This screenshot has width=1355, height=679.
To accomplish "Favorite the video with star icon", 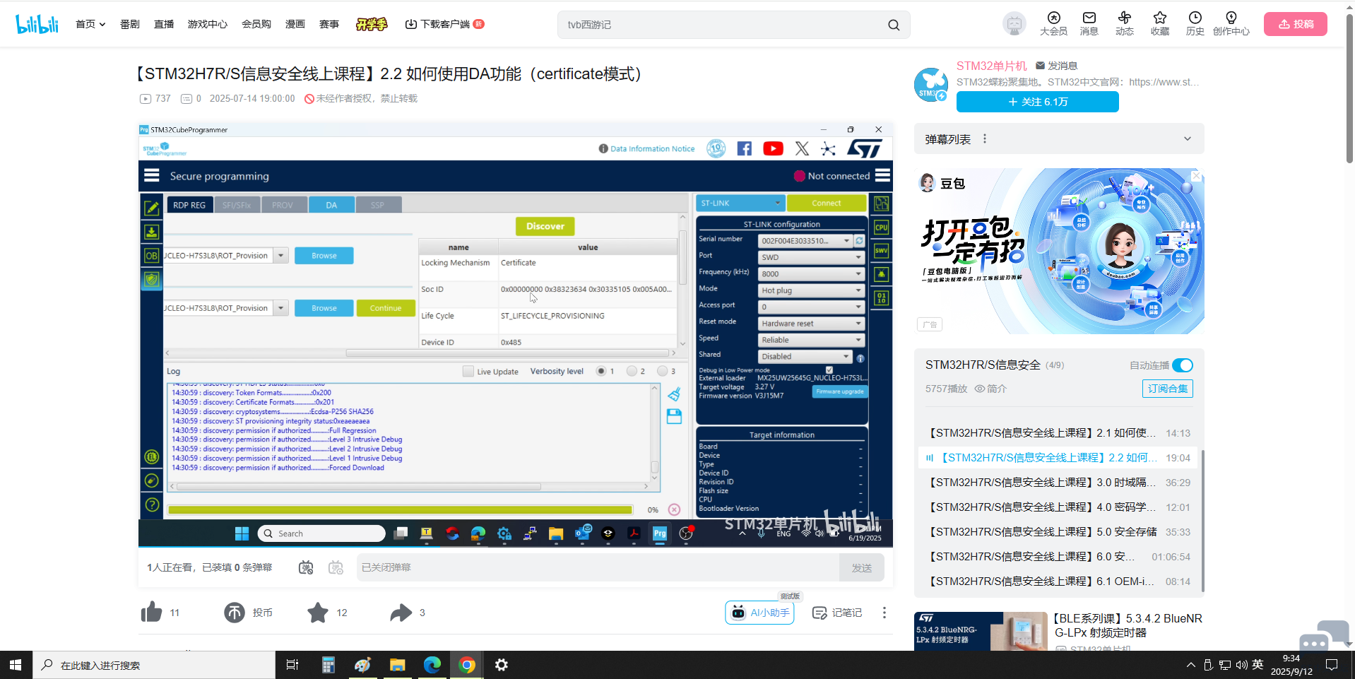I will (x=318, y=612).
